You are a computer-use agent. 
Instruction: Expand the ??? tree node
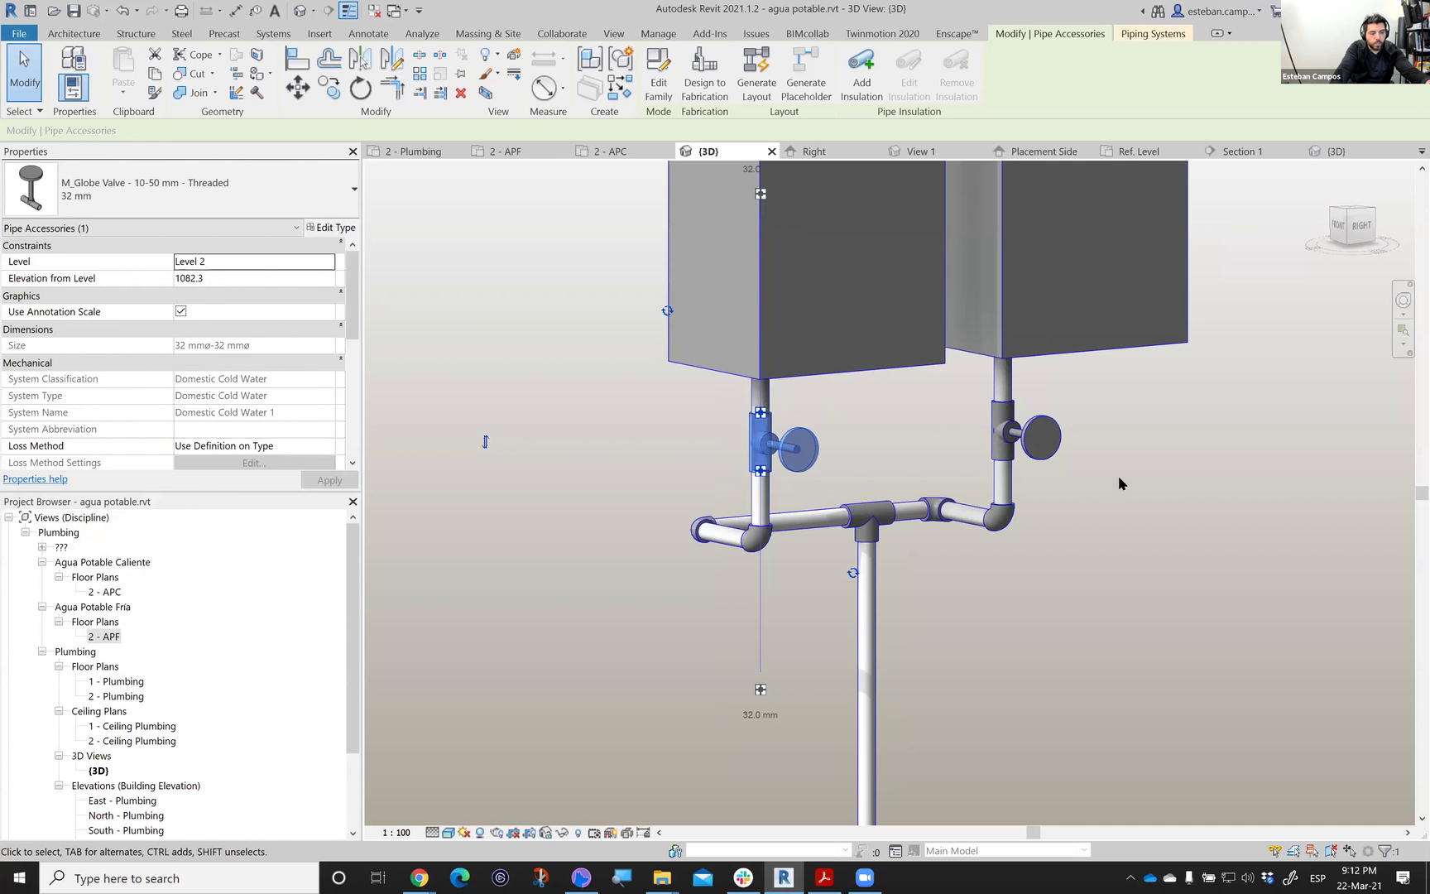tap(42, 547)
